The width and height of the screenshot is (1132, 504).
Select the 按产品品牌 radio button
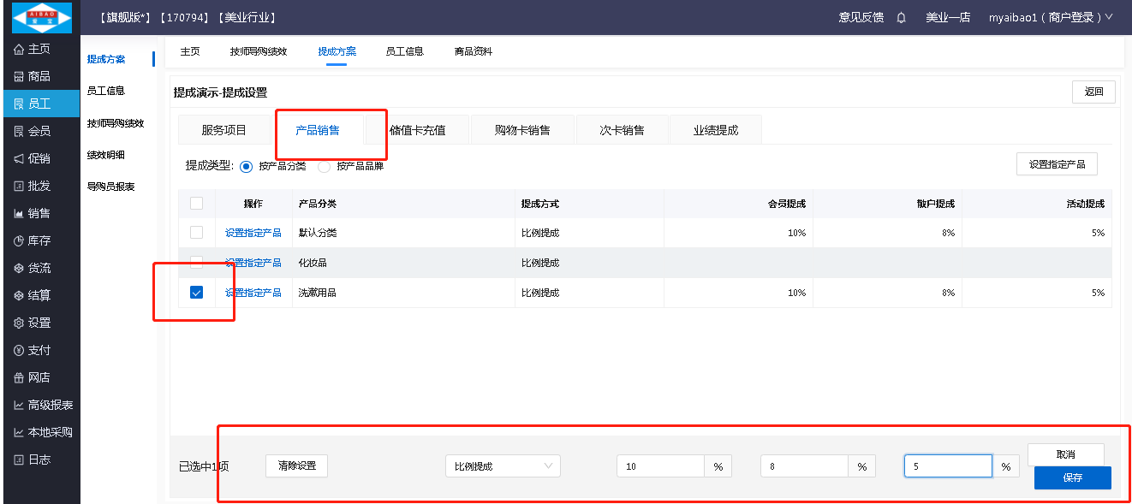(x=324, y=166)
